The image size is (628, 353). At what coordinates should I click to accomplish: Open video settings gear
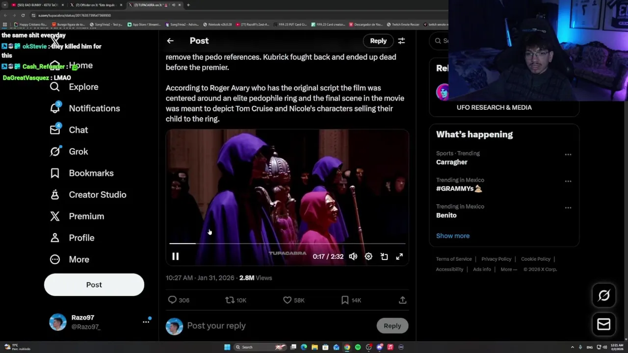(x=368, y=256)
